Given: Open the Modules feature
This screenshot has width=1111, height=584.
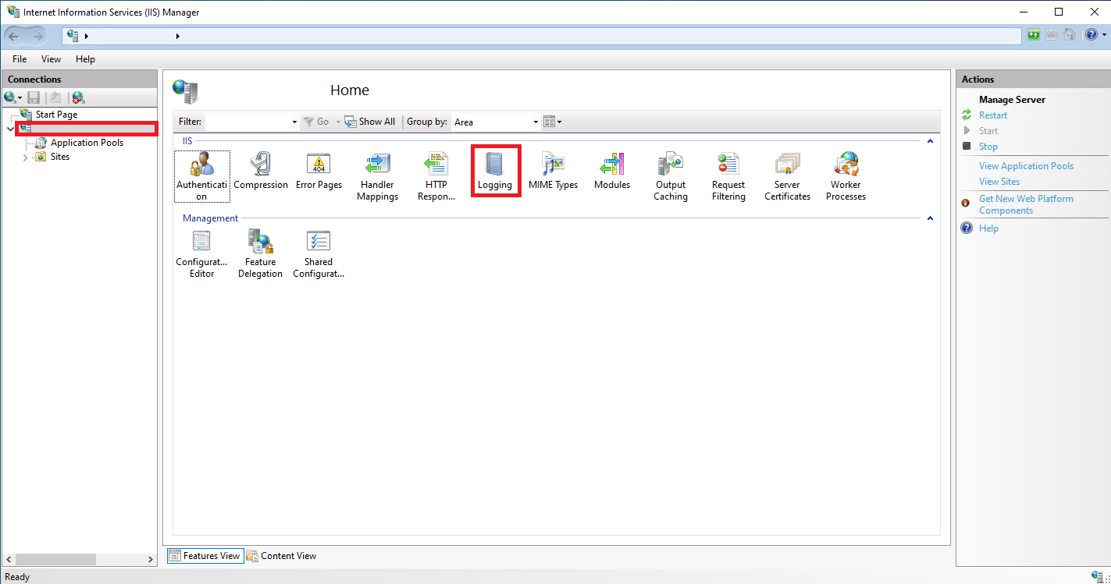Looking at the screenshot, I should 611,172.
